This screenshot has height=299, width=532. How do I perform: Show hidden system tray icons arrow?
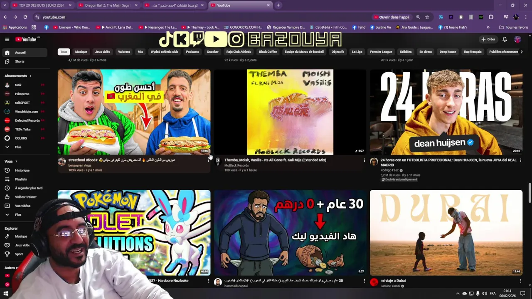[458, 294]
